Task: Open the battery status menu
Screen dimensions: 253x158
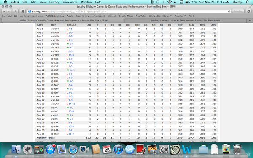Action: (x=191, y=2)
